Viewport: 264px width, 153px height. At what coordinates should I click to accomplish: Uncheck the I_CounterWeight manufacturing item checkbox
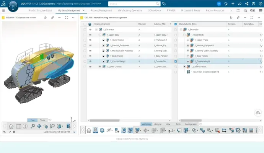click(176, 61)
